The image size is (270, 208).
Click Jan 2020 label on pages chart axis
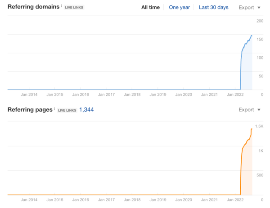click(184, 200)
